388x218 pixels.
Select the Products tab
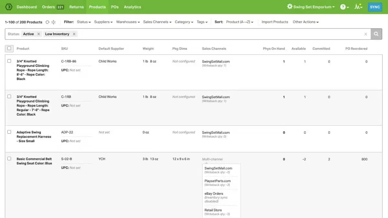[97, 7]
